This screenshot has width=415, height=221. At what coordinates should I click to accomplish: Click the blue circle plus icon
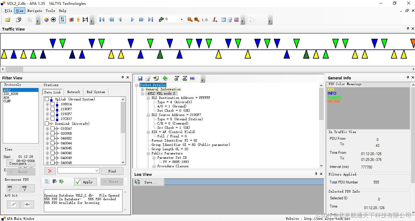(53, 20)
